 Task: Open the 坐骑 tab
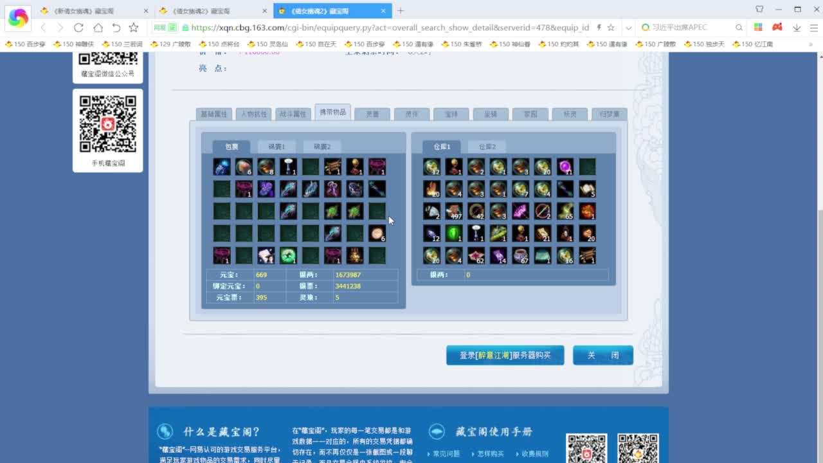click(491, 114)
